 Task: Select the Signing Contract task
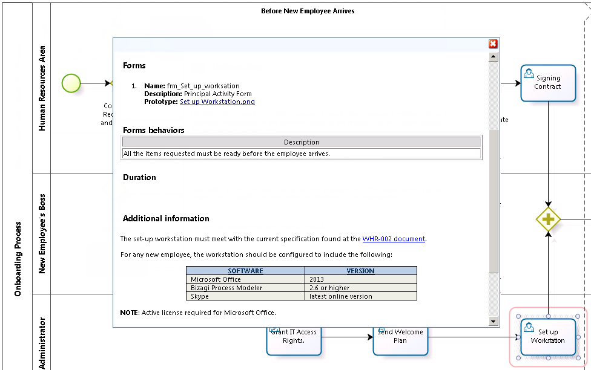point(548,83)
